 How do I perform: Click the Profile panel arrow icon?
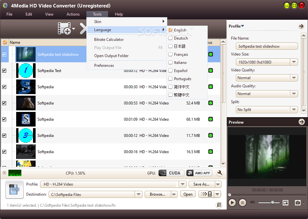tap(301, 26)
